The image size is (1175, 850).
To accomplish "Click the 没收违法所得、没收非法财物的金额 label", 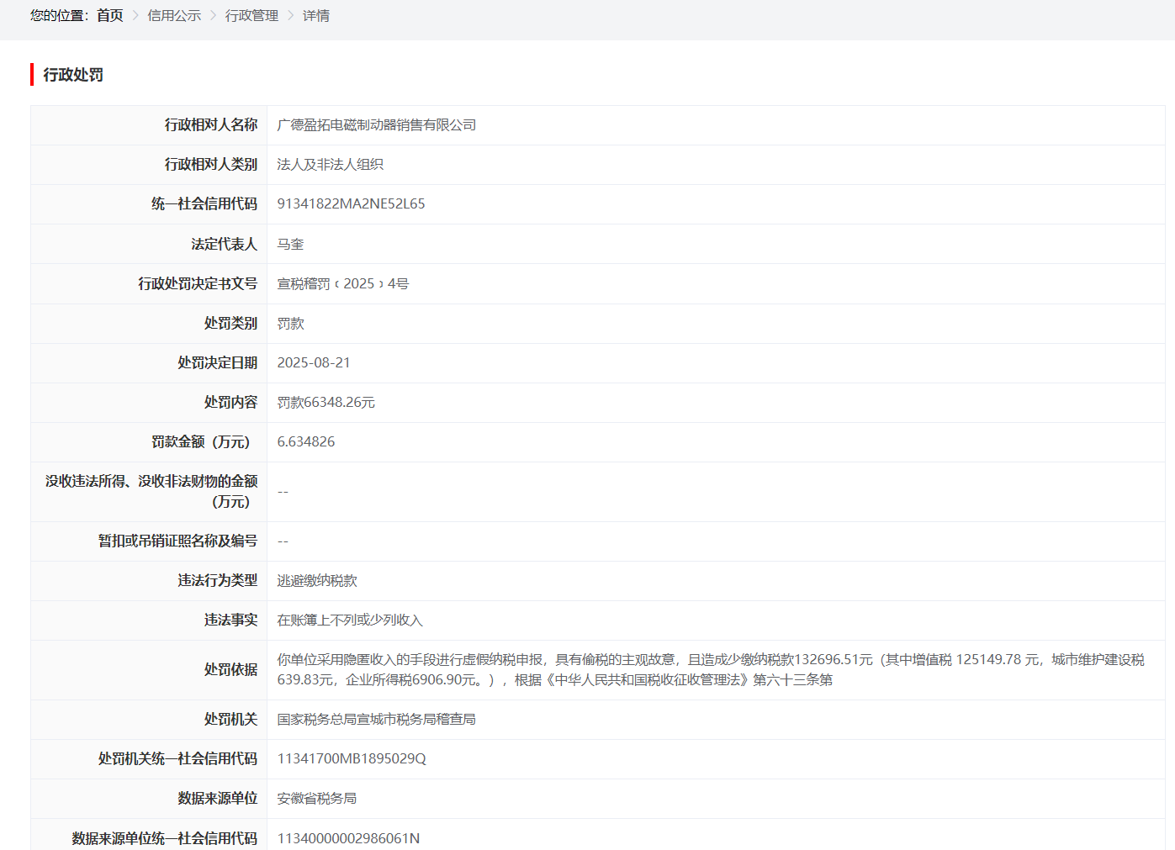I will pyautogui.click(x=151, y=492).
